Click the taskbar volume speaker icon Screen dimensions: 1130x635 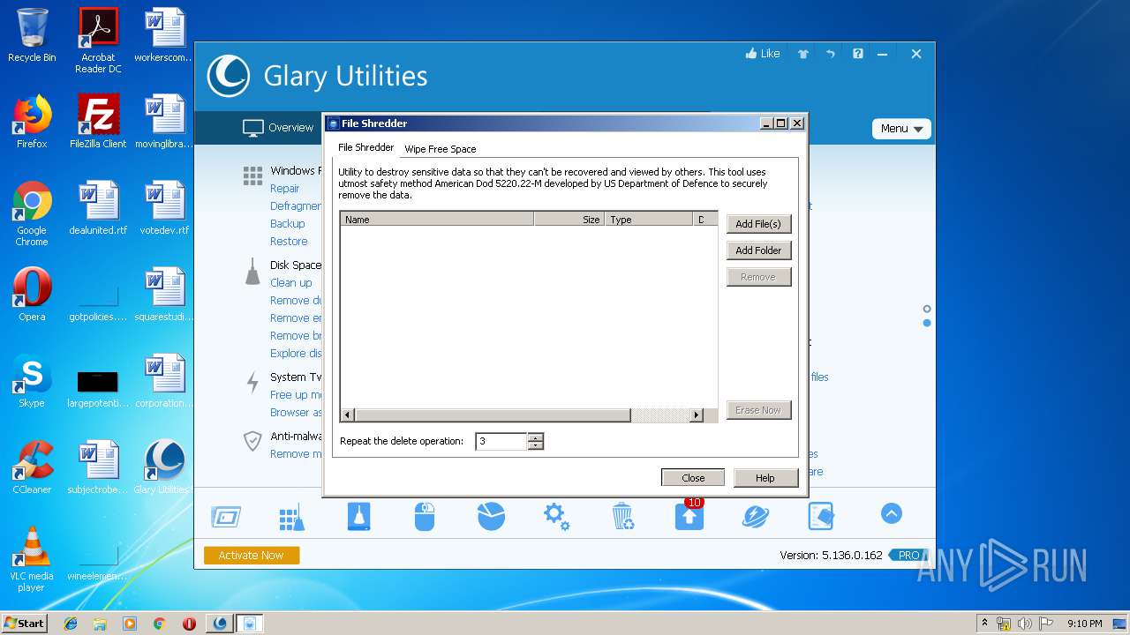1025,624
